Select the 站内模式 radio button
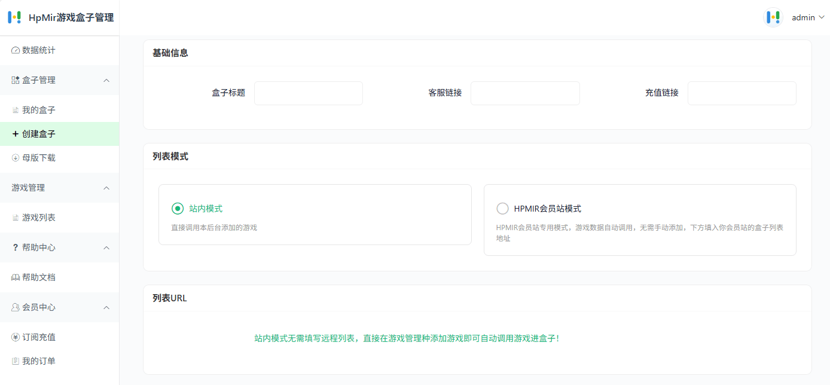This screenshot has height=385, width=830. (178, 208)
